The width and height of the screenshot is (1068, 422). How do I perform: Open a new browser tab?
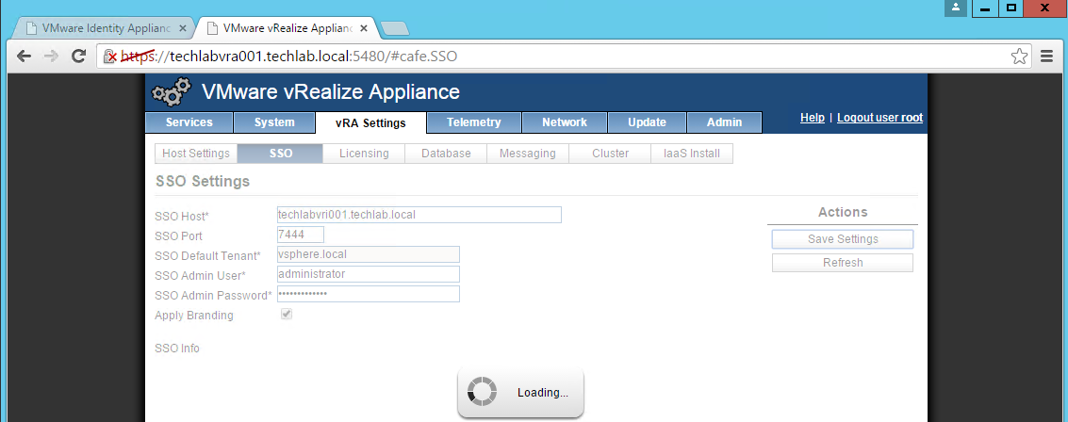pos(394,28)
